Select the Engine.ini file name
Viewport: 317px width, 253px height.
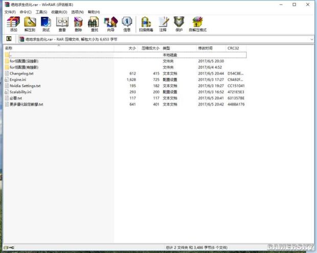[18, 80]
